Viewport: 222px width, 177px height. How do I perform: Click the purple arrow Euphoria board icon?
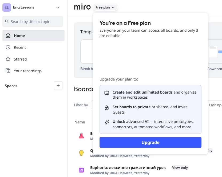(81, 170)
